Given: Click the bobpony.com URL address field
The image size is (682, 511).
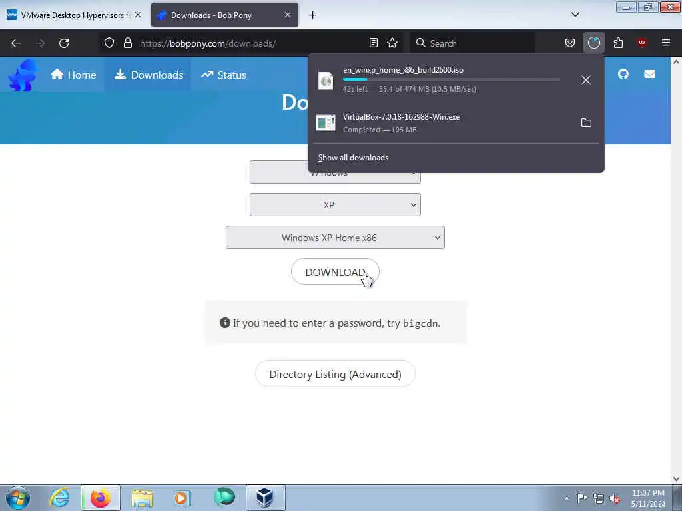Looking at the screenshot, I should pos(252,43).
